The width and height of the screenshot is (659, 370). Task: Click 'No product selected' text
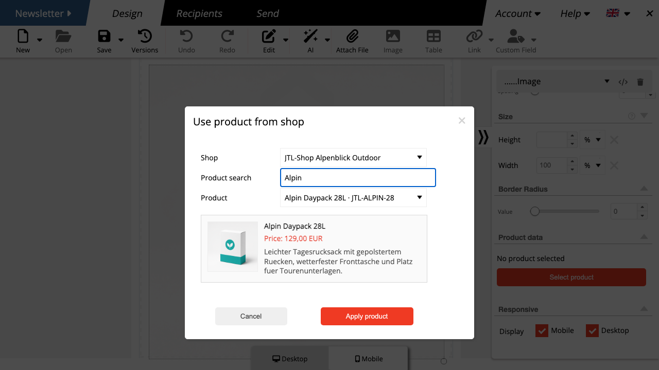pos(531,258)
